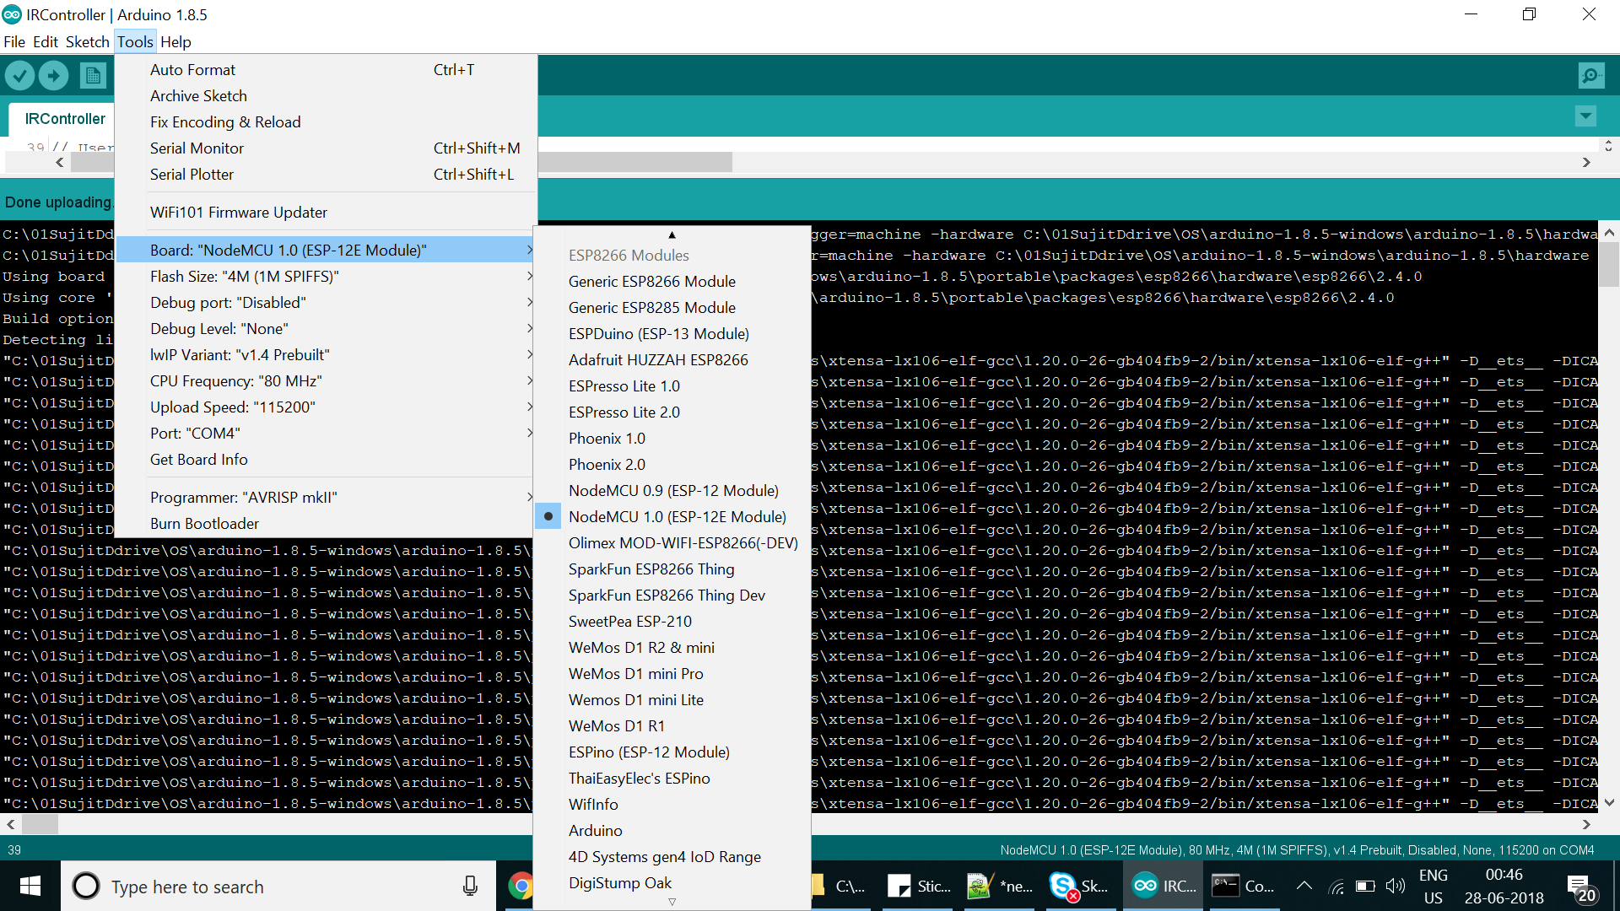Click Burn Bootloader
Viewport: 1620px width, 911px height.
[x=204, y=523]
